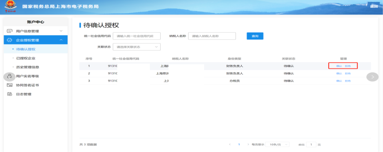The image size is (383, 152).
Task: Click the 用户实名等级 person icon
Action: [10, 77]
